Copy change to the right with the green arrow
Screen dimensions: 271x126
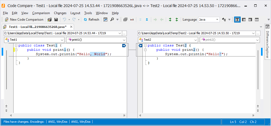155,20
